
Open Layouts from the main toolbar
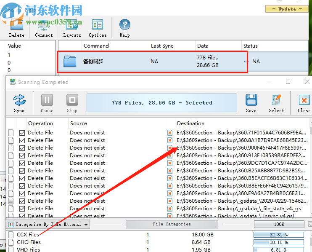click(x=72, y=25)
